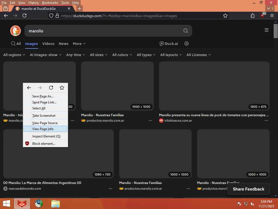This screenshot has width=278, height=209.
Task: Open the DuckDuckGo hamburger menu
Action: pos(266,30)
